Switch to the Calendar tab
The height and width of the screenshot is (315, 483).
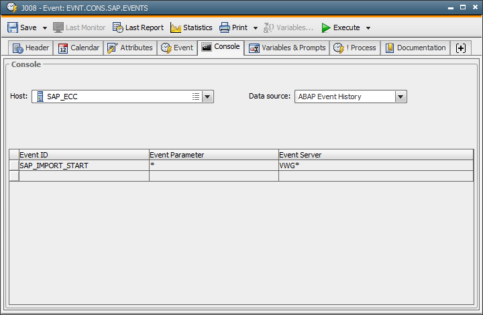[x=78, y=48]
